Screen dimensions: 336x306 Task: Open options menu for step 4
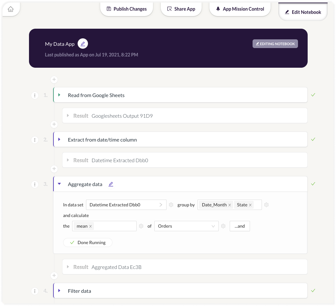[x=35, y=291]
